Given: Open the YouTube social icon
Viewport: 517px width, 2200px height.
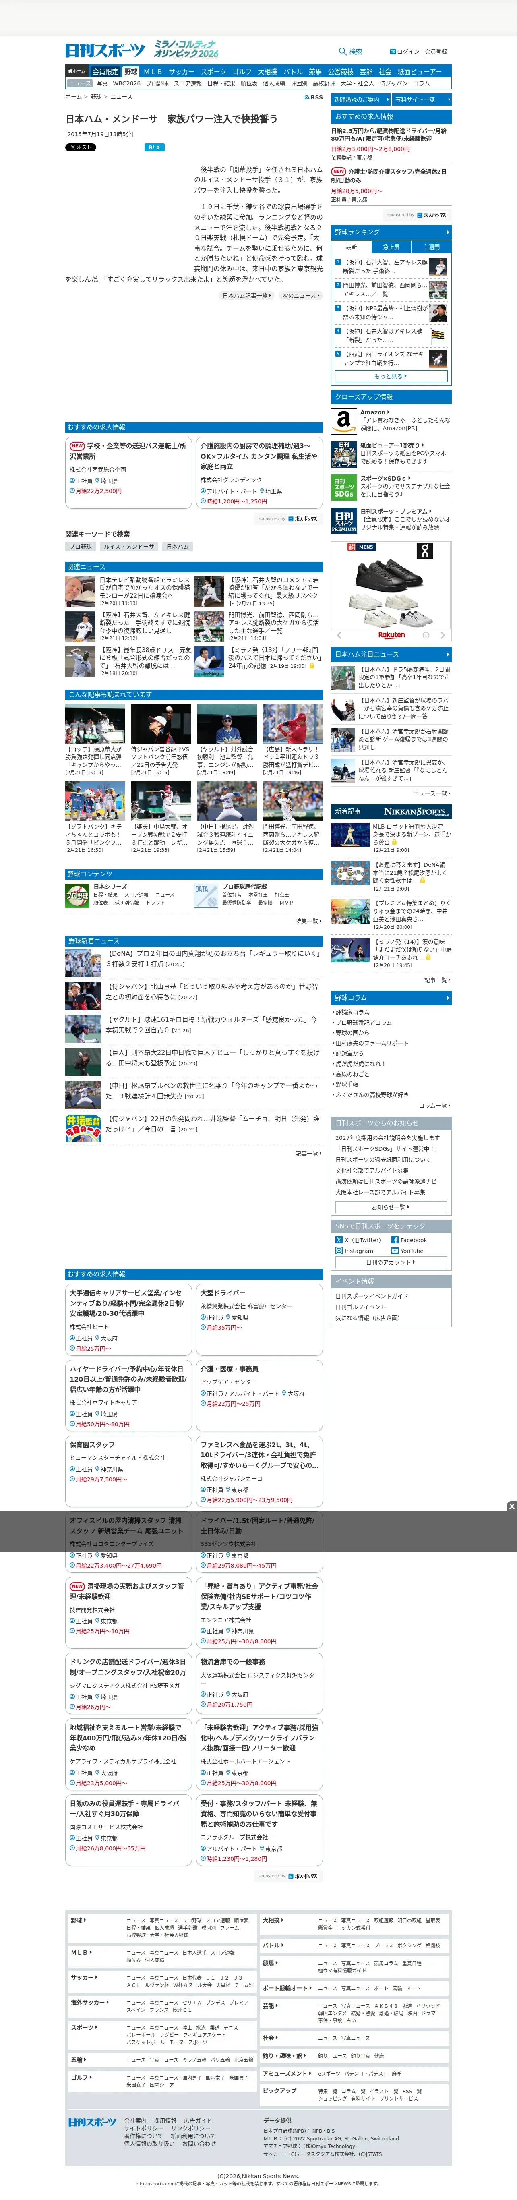Looking at the screenshot, I should [395, 1251].
